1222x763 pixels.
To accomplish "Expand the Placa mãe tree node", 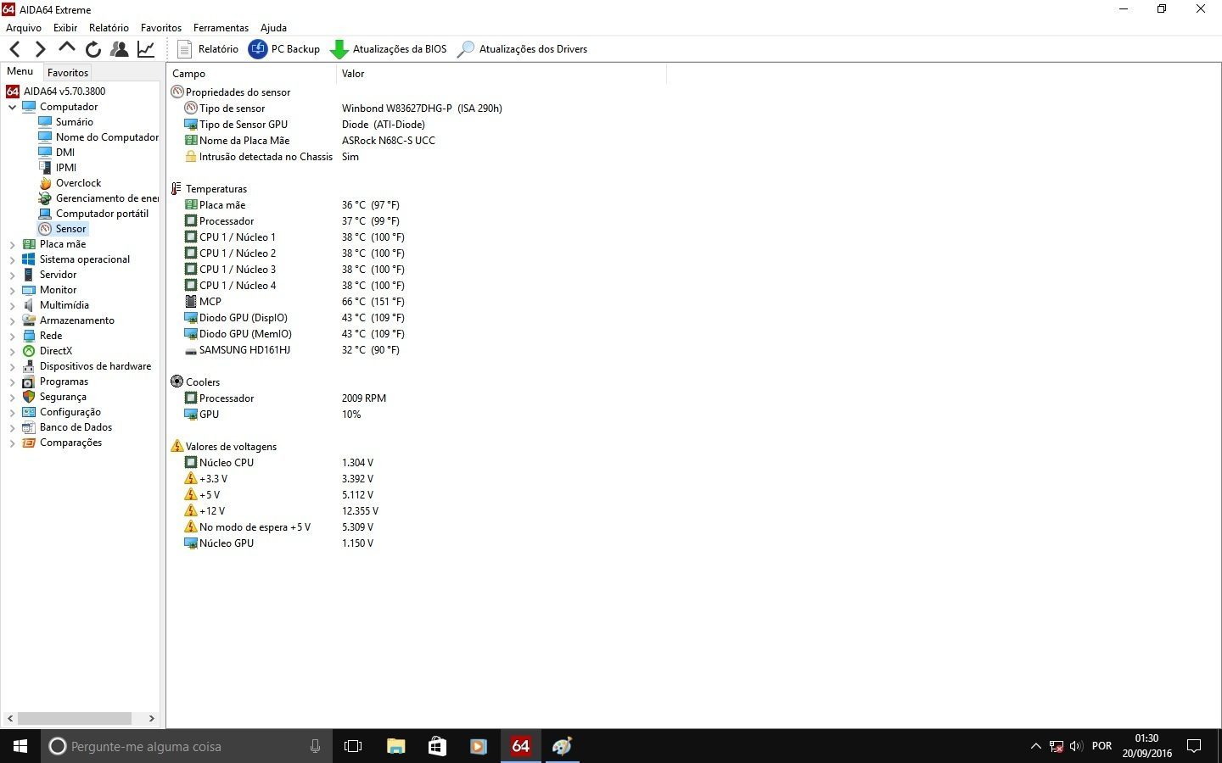I will tap(12, 244).
